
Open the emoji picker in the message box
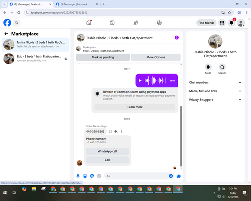click(171, 176)
